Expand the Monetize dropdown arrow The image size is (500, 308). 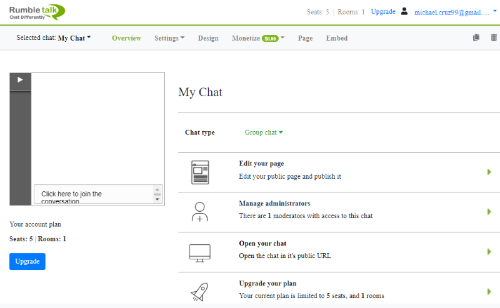click(x=282, y=37)
